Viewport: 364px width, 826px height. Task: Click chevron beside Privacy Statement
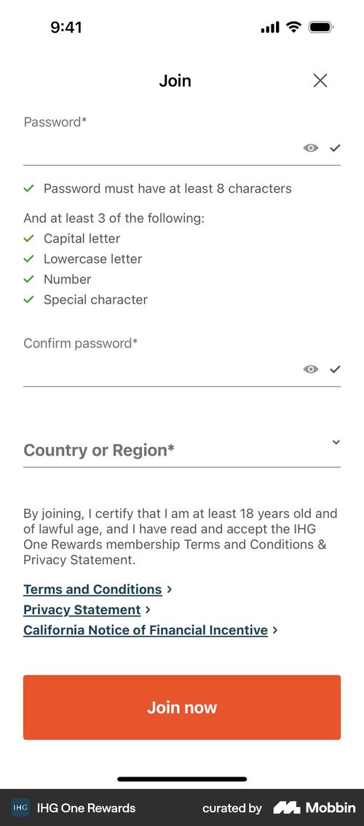point(148,610)
